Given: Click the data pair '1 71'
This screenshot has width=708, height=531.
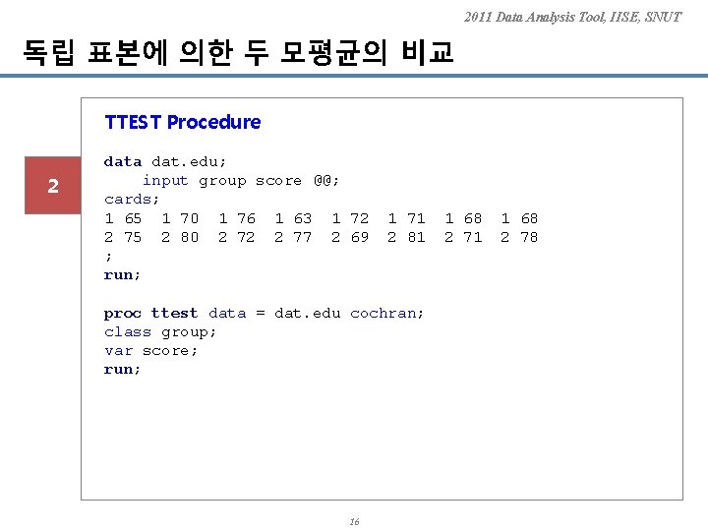Looking at the screenshot, I should [407, 218].
